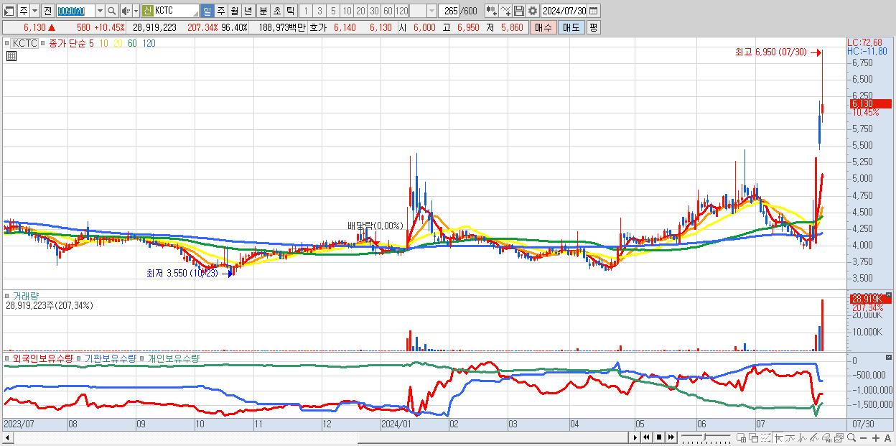
Task: Toggle the small square before KCTC legend
Action: tap(6, 43)
